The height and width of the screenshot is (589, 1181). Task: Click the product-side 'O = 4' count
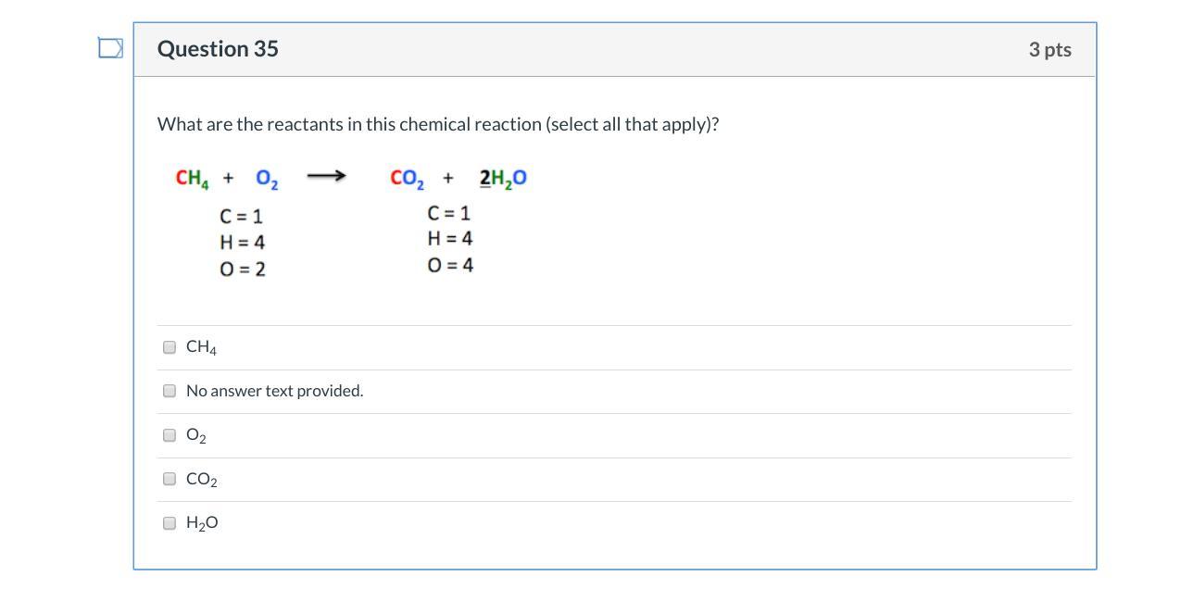tap(450, 265)
